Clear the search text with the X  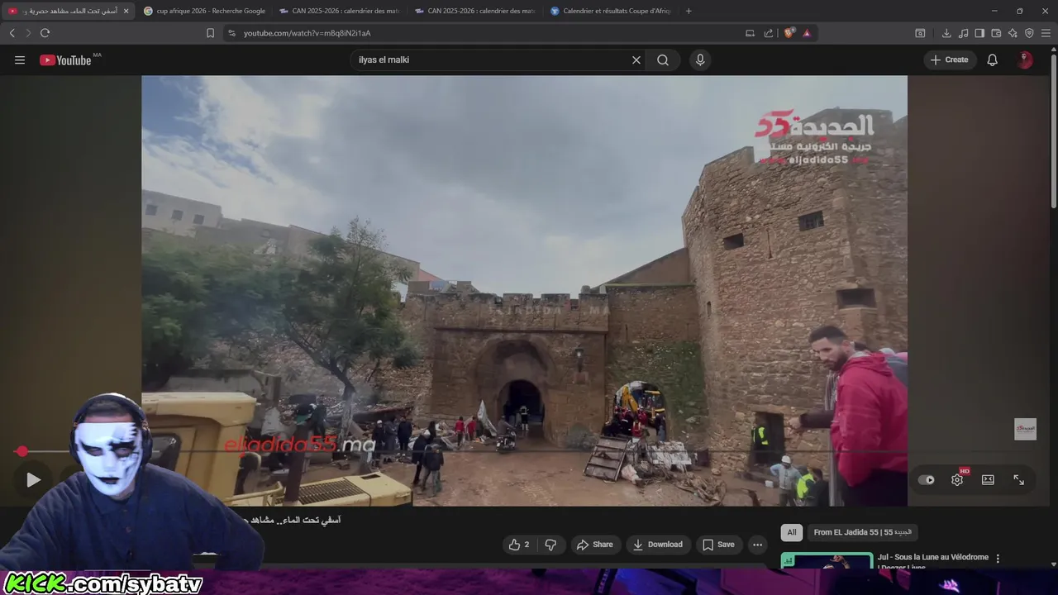636,59
